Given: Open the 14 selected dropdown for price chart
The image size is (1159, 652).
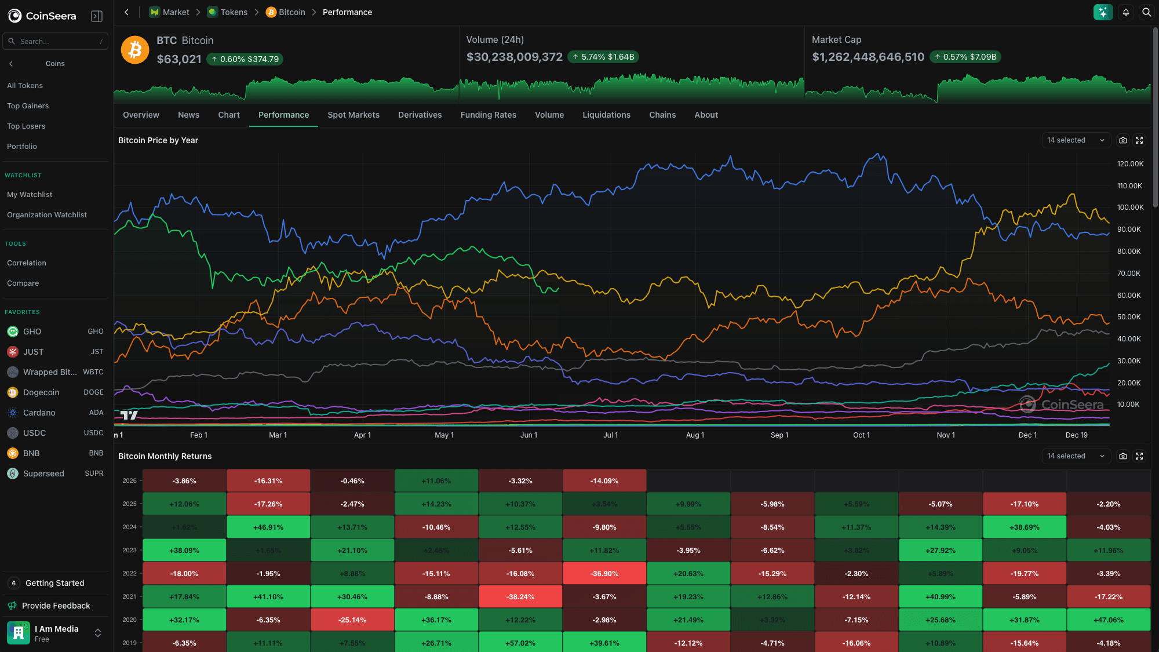Looking at the screenshot, I should pyautogui.click(x=1076, y=140).
